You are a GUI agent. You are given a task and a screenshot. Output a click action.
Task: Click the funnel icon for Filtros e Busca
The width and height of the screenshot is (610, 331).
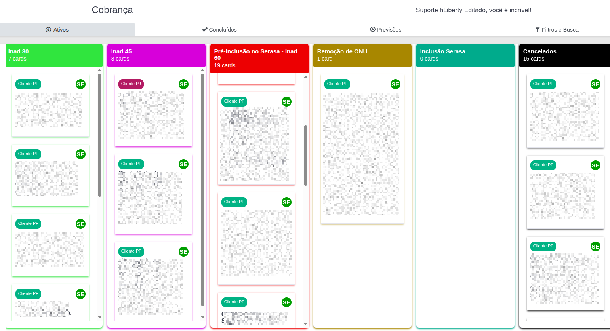[x=538, y=29]
